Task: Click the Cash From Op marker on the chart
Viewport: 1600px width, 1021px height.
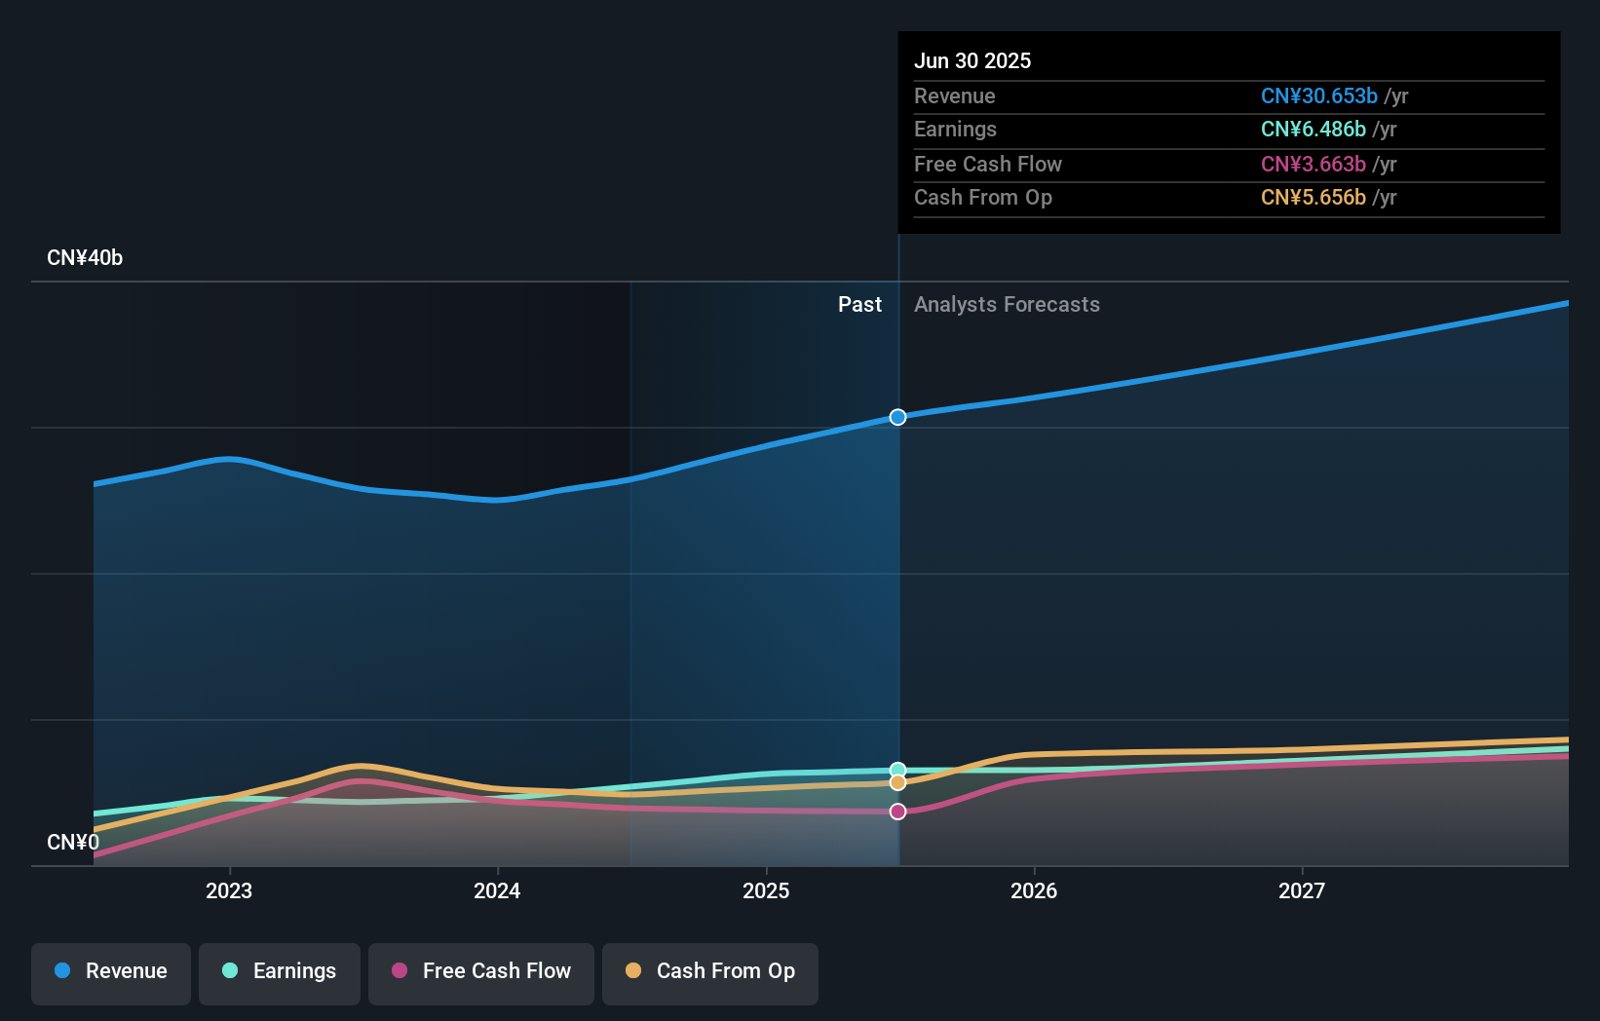Action: [x=897, y=782]
